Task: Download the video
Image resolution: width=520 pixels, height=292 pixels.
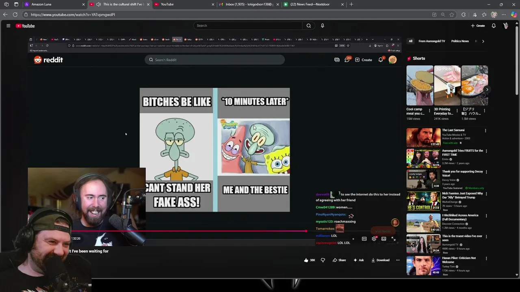Action: 380,260
